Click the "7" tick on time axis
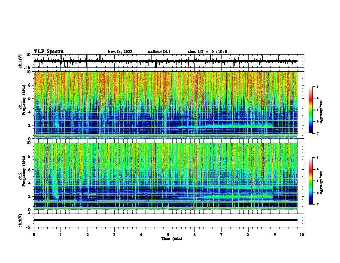 pyautogui.click(x=222, y=235)
